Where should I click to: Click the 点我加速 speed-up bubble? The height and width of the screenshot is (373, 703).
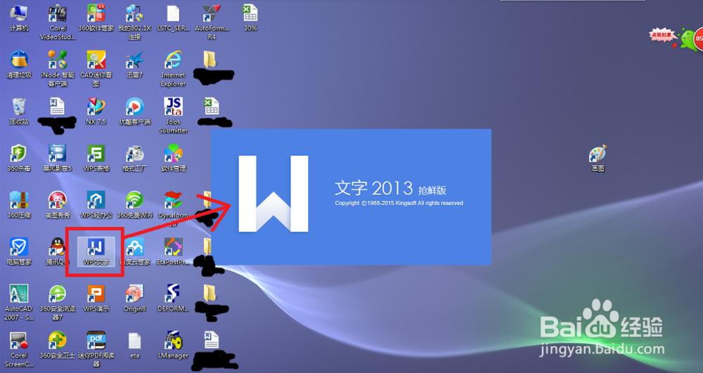[662, 35]
